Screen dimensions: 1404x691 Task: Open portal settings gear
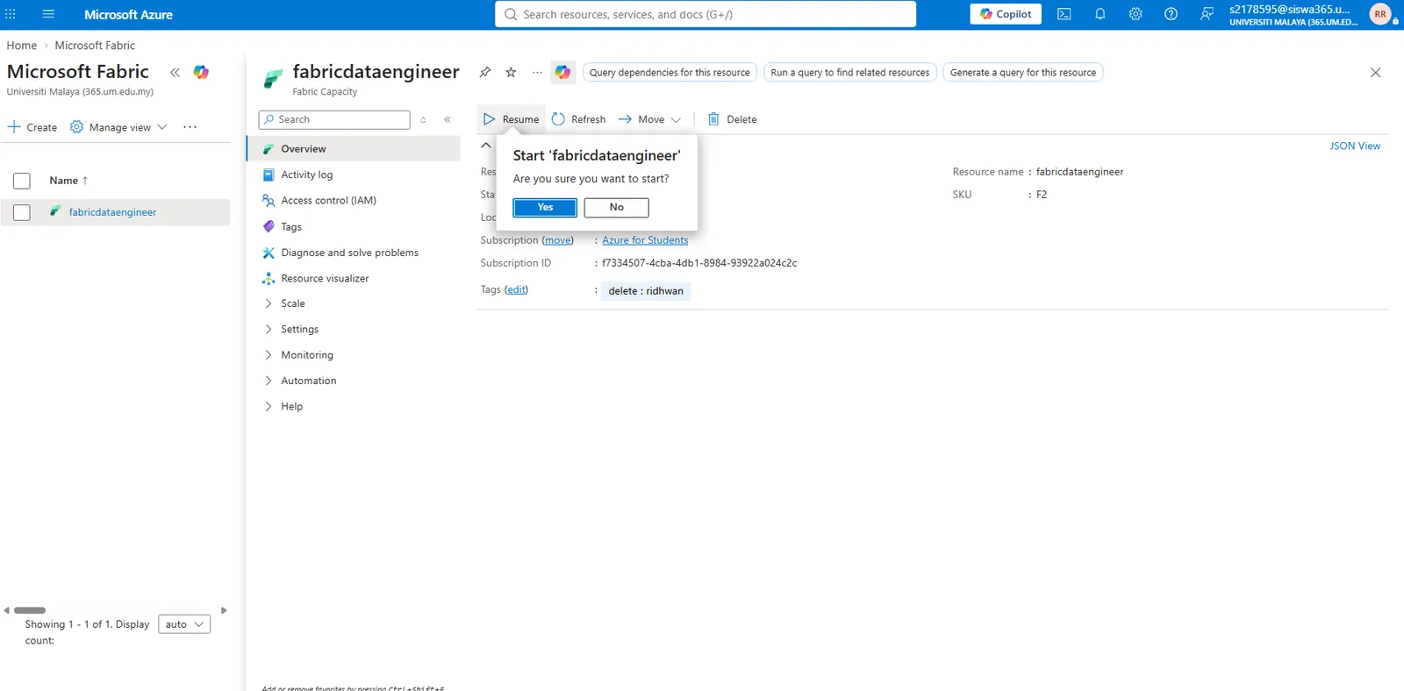pos(1135,14)
